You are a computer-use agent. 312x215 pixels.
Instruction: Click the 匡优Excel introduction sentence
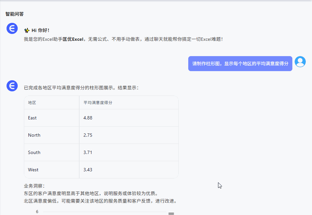pos(123,39)
